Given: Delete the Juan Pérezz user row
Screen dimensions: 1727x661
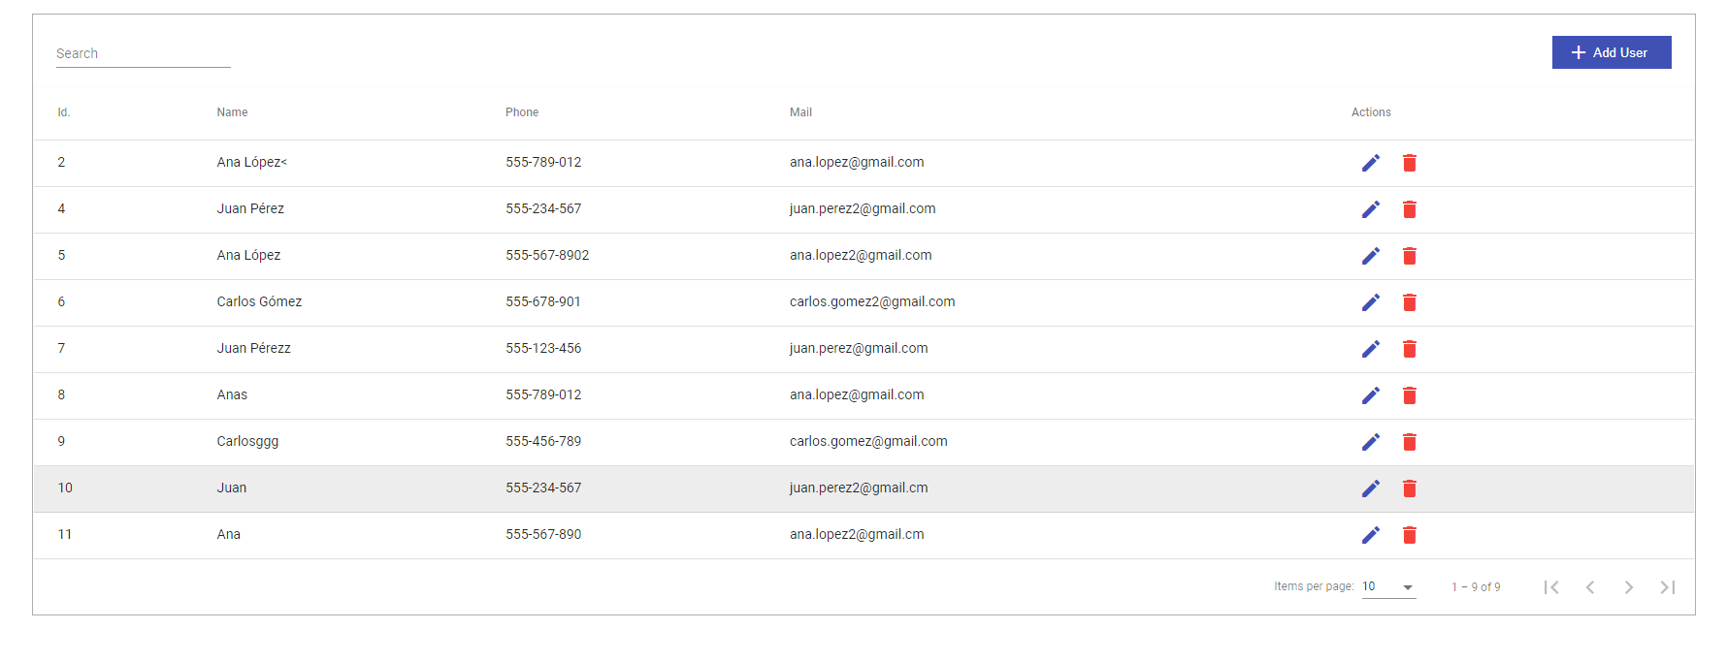Looking at the screenshot, I should click(x=1410, y=349).
